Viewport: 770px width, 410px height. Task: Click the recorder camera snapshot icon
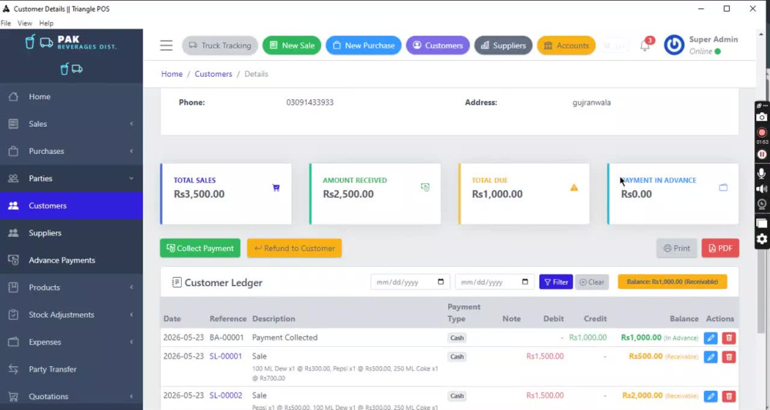tap(762, 117)
